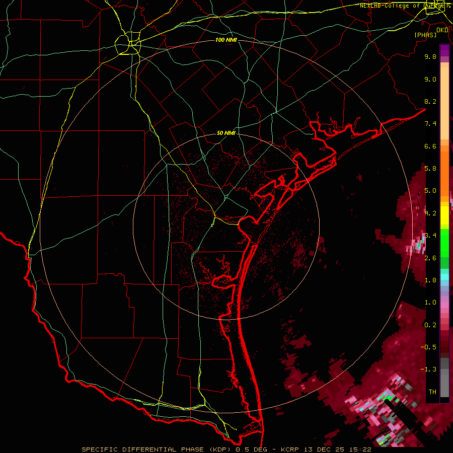
Task: Click the 5.8 value on the color scale
Action: click(430, 169)
